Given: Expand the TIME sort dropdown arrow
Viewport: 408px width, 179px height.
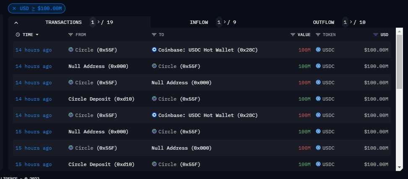Looking at the screenshot, I should [x=37, y=35].
